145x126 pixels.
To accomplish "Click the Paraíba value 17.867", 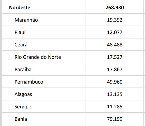I will pos(115,69).
